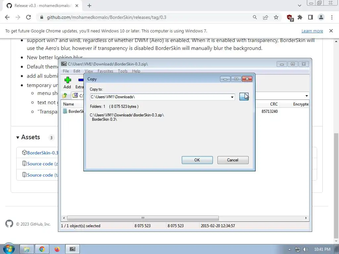This screenshot has width=339, height=254.
Task: Click the taskbar clock 10:41 PM
Action: (322, 249)
